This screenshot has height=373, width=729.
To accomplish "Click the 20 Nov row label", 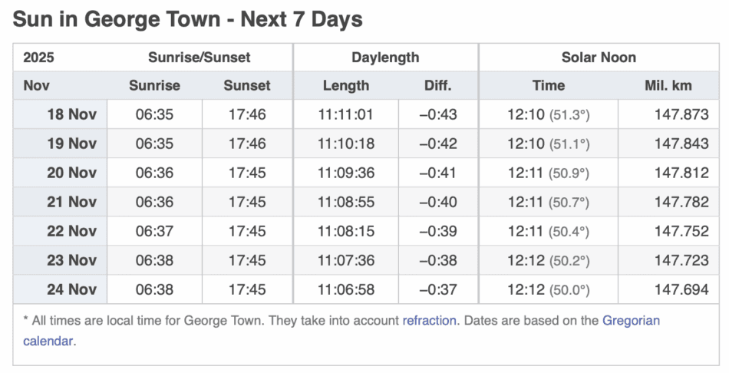I will [x=71, y=173].
